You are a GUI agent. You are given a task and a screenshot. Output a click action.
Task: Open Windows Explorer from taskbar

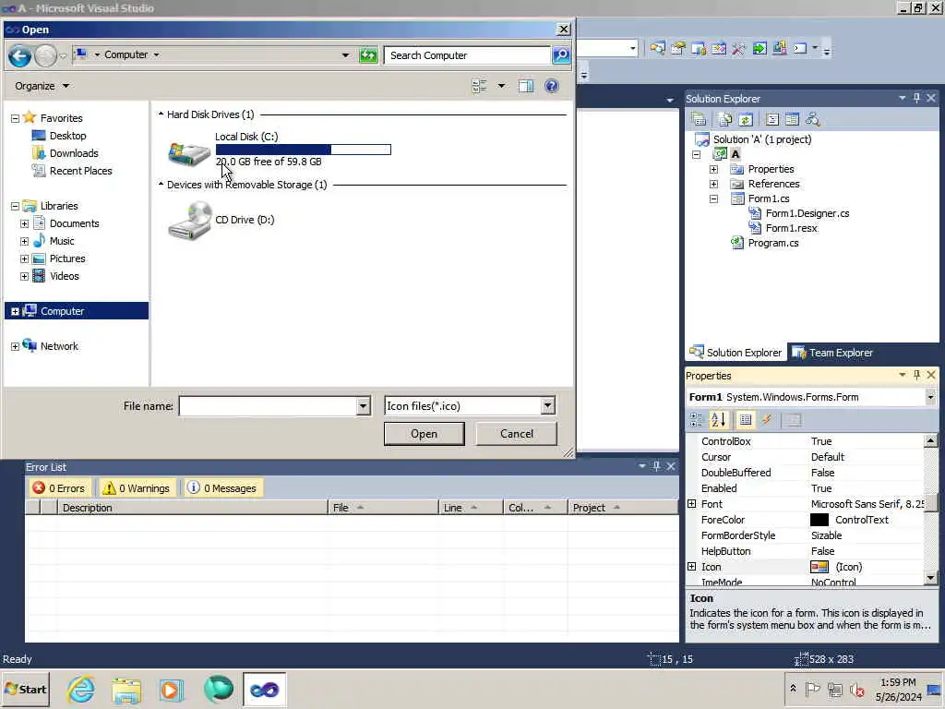click(x=126, y=690)
